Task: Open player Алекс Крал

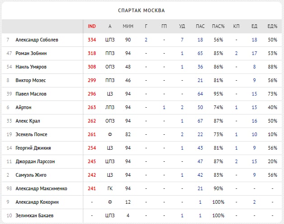Action: [28, 121]
